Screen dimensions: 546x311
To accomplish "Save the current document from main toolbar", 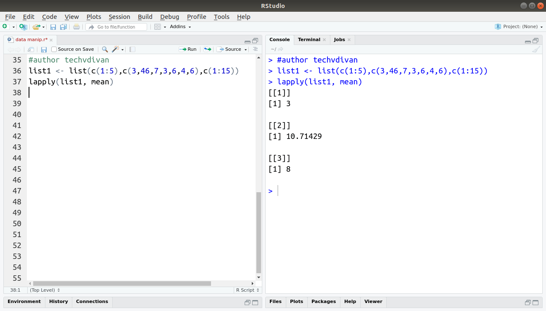I will click(x=53, y=27).
